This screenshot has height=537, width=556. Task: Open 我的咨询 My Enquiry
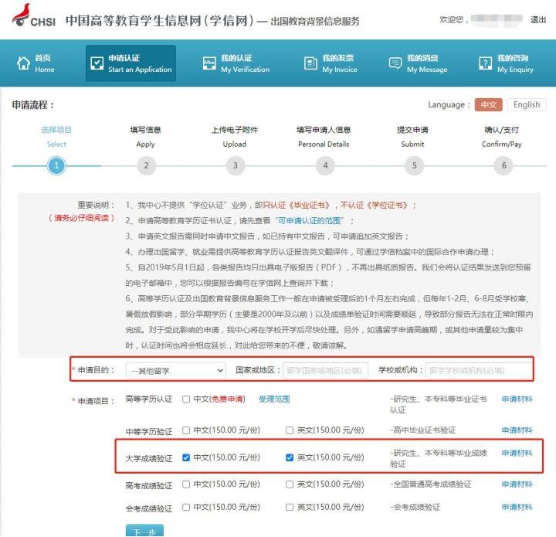coord(506,63)
